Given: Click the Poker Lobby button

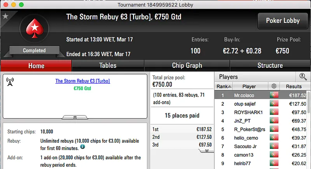Looking at the screenshot, I should (x=282, y=21).
